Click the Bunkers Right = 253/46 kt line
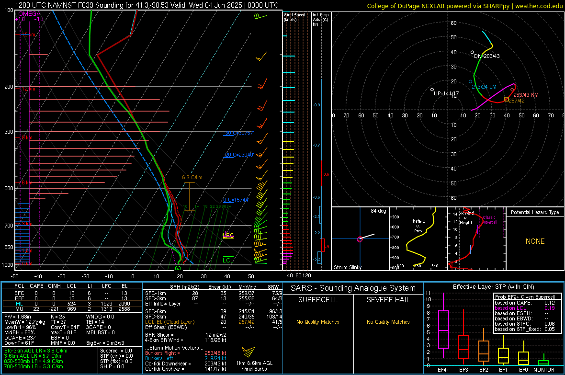565x375 pixels. (186, 353)
